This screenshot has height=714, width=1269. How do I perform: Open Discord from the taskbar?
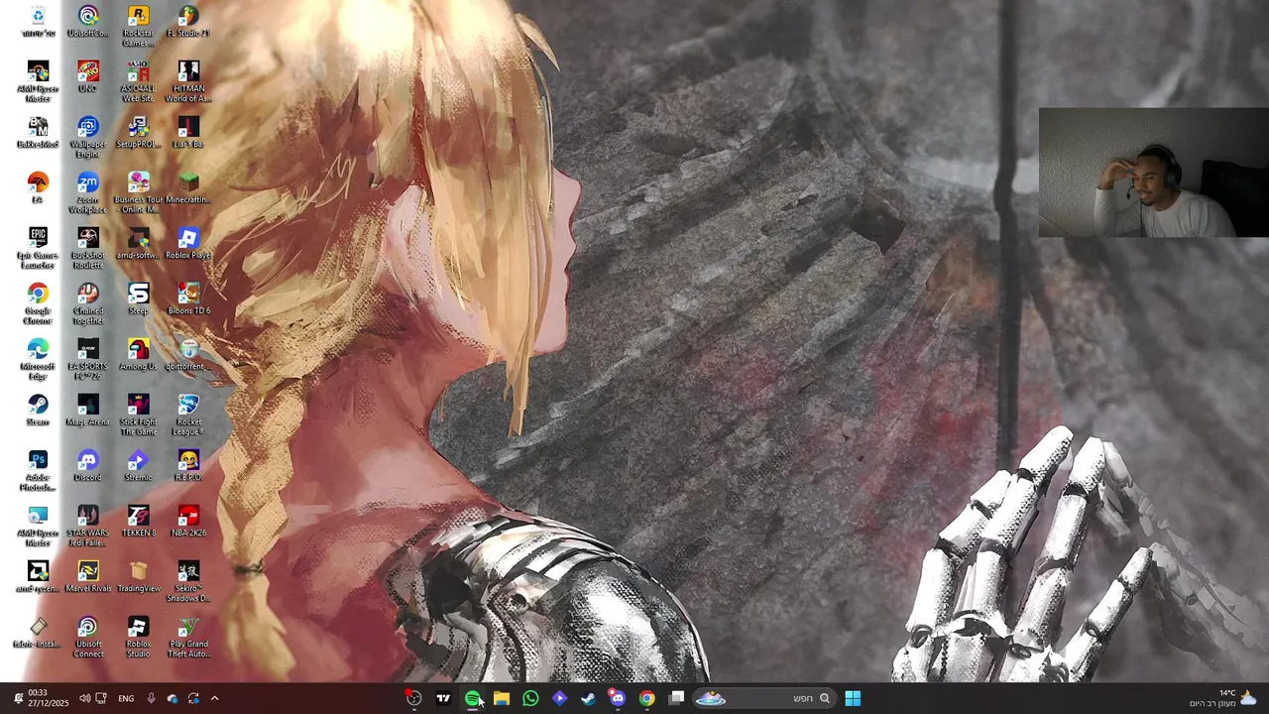coord(618,698)
